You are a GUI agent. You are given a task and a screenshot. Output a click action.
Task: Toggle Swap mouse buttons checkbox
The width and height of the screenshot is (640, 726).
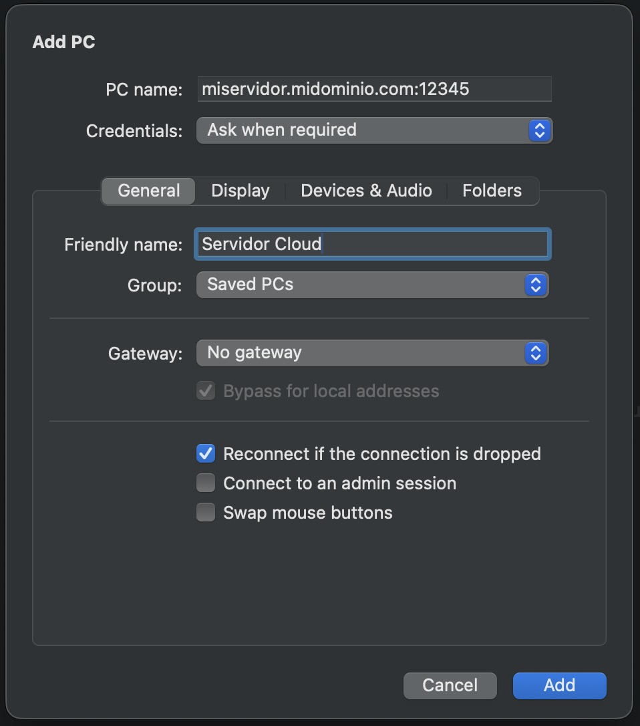click(206, 513)
